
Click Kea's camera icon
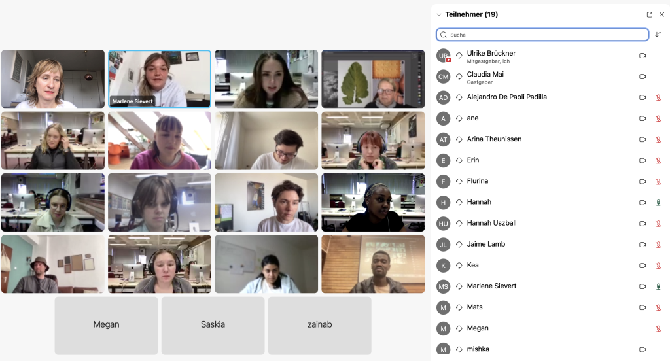[643, 266]
